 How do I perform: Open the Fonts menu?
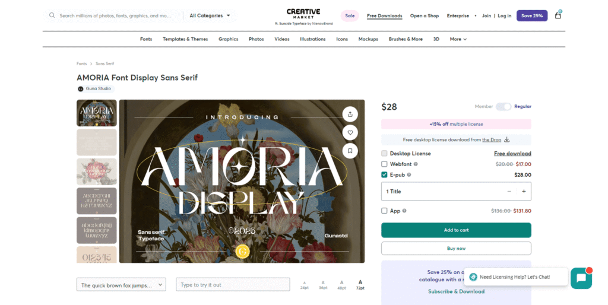(146, 39)
